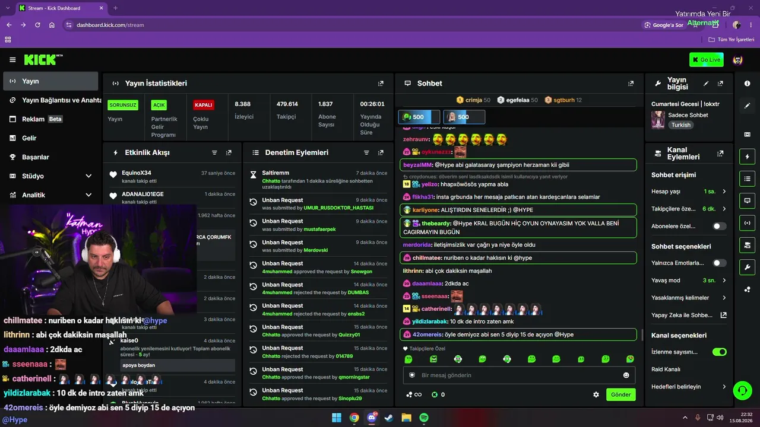Toggle the wrench icon in the right rail
The width and height of the screenshot is (760, 427).
click(747, 267)
